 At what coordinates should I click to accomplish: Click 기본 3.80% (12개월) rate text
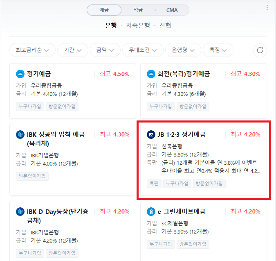tap(185, 154)
